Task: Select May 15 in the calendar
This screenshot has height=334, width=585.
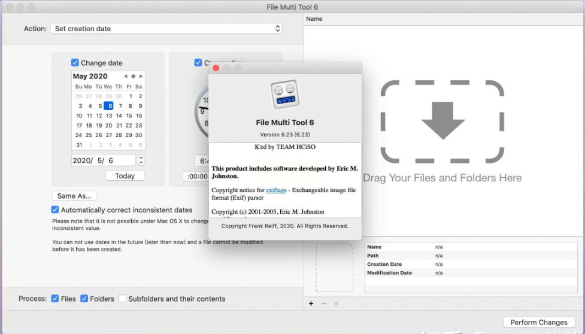Action: click(x=129, y=116)
